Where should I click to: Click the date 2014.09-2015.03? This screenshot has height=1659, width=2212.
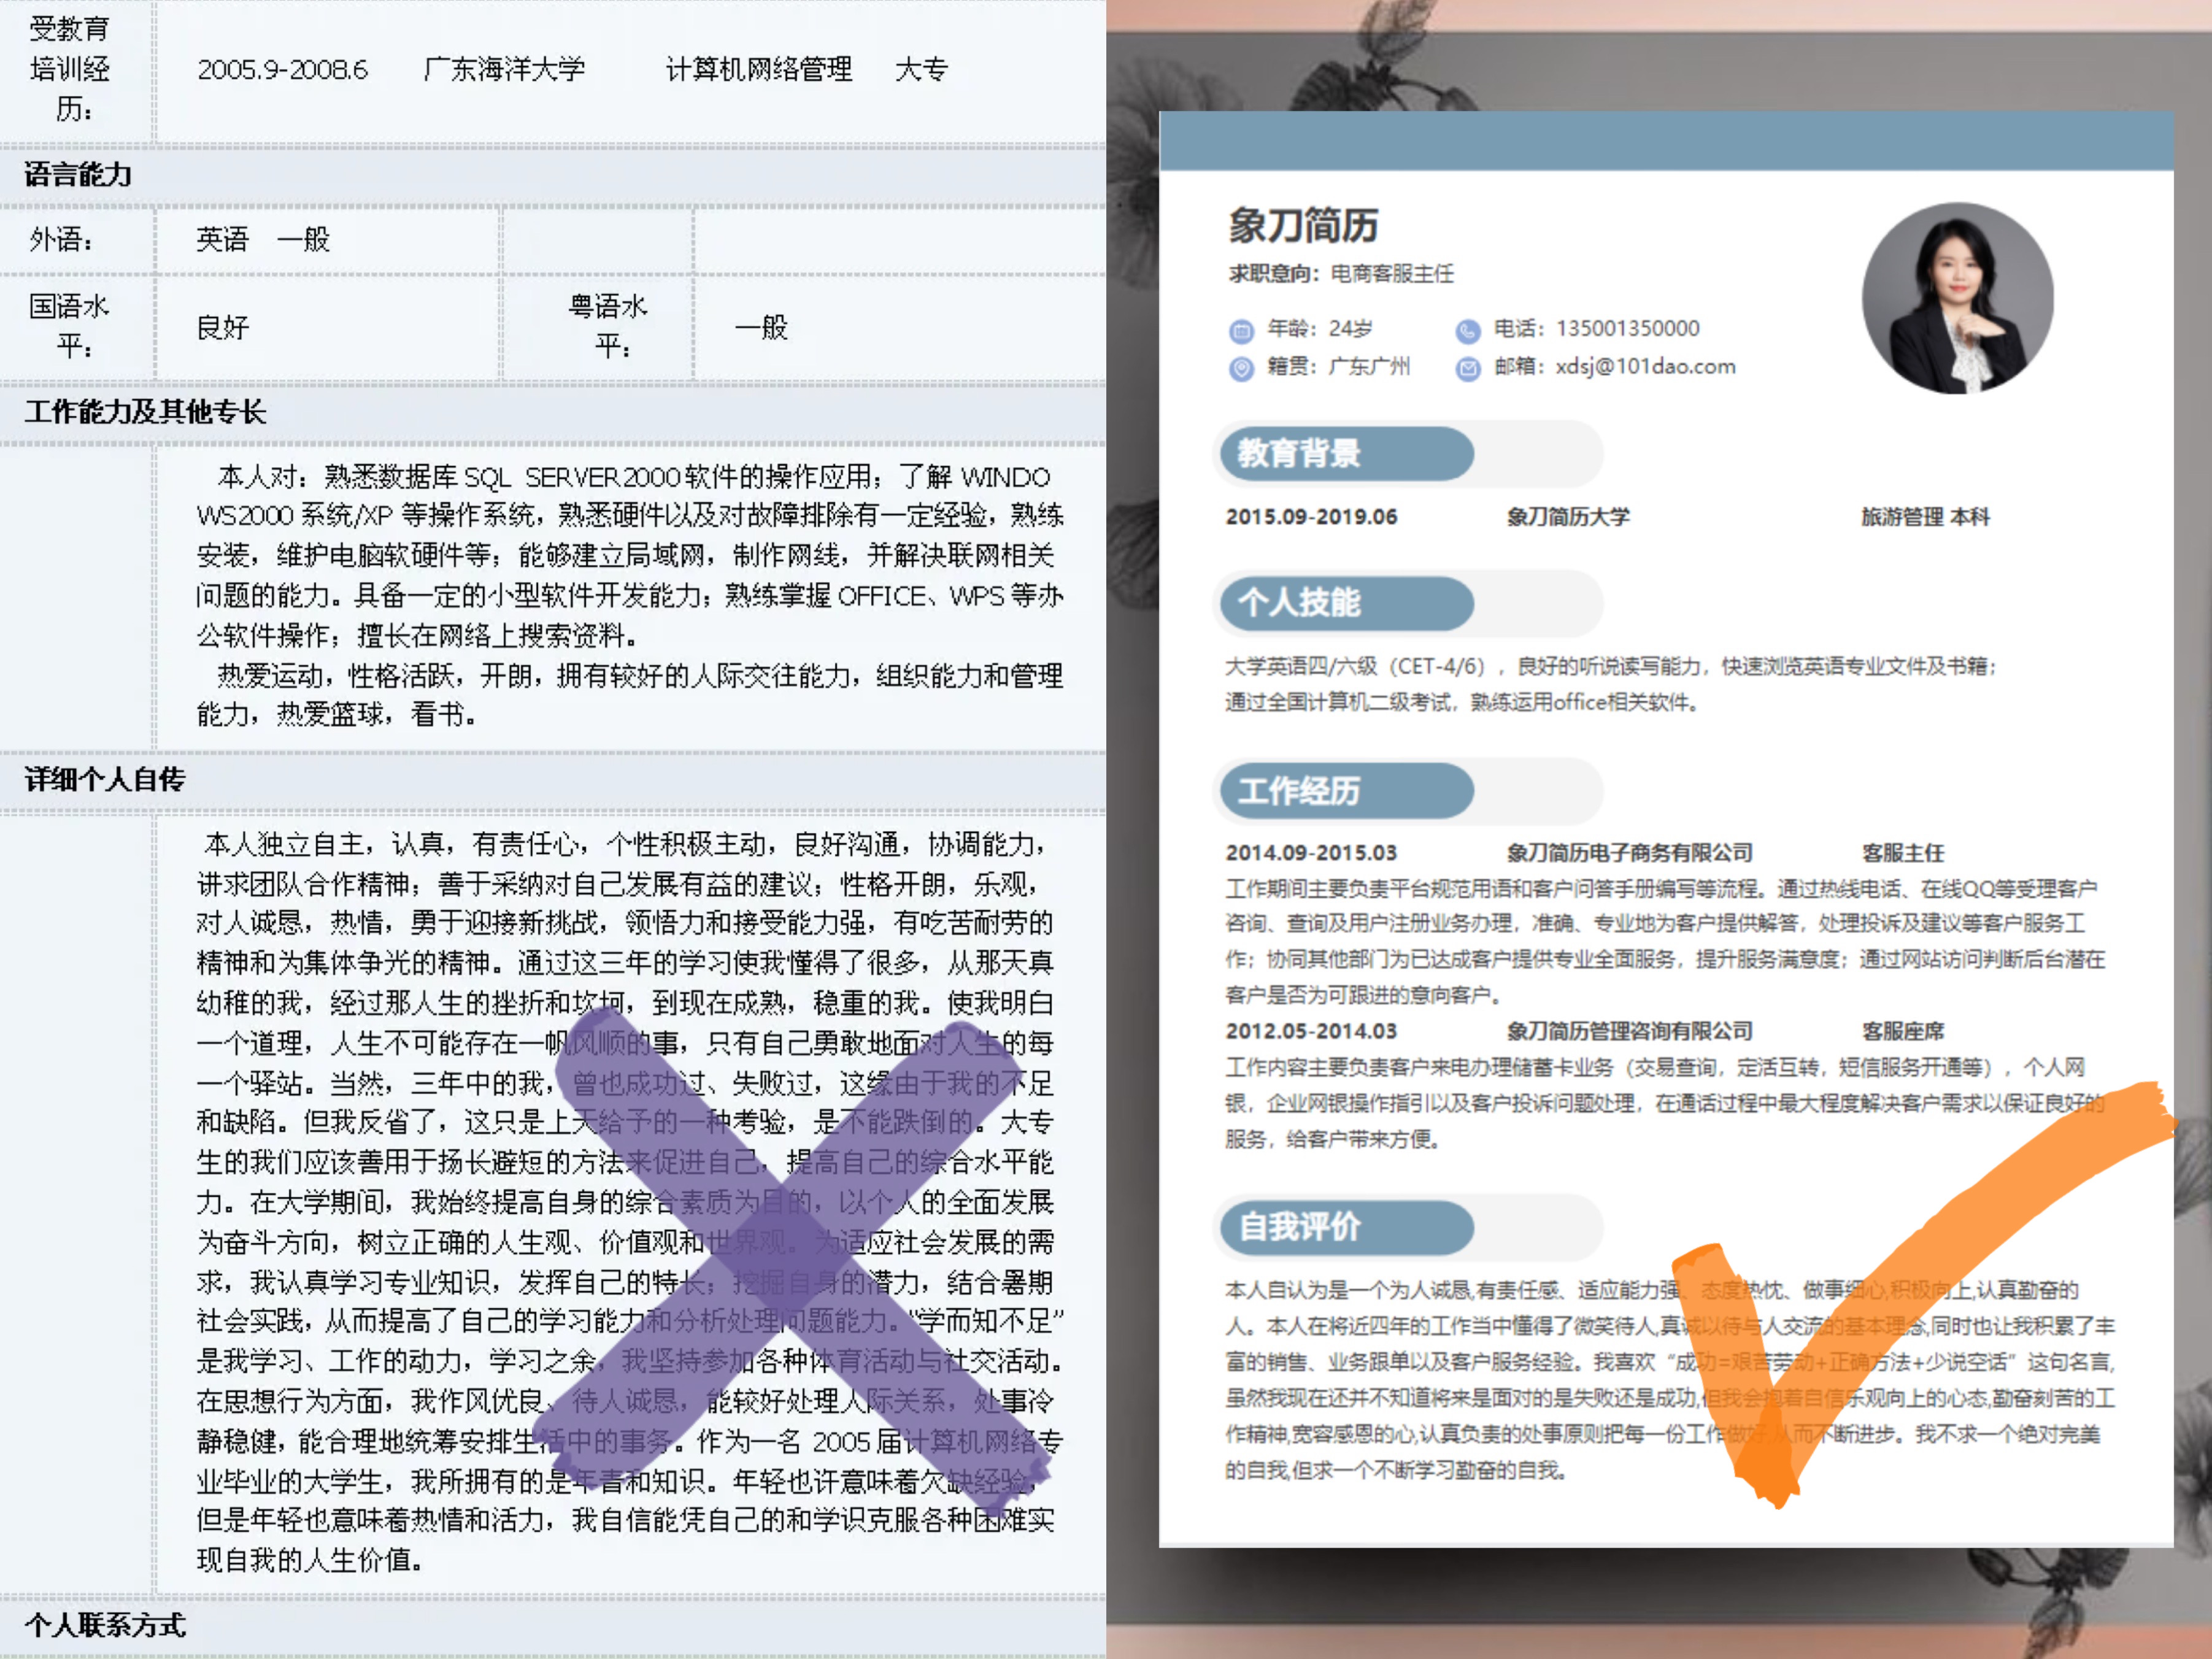(1311, 853)
